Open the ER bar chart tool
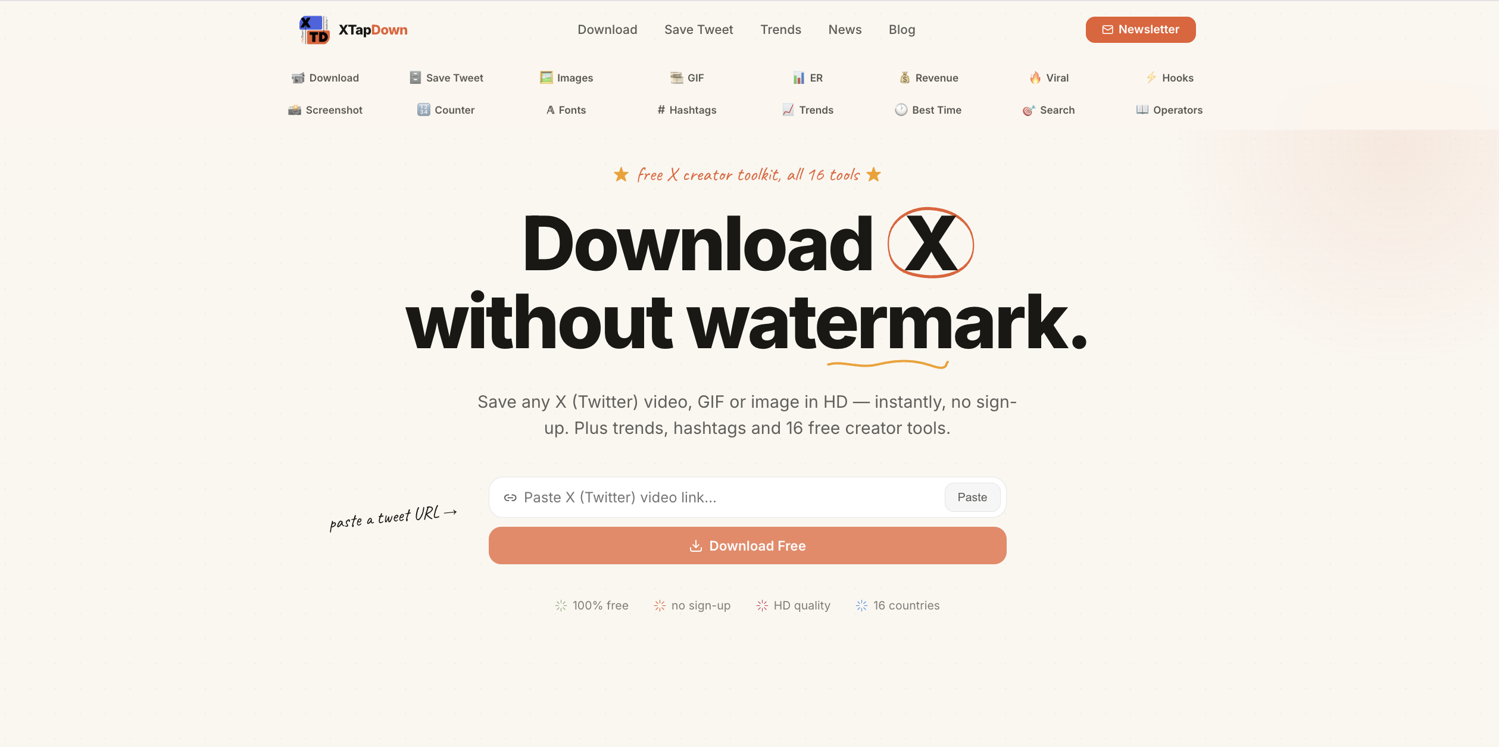Viewport: 1499px width, 747px height. 808,78
